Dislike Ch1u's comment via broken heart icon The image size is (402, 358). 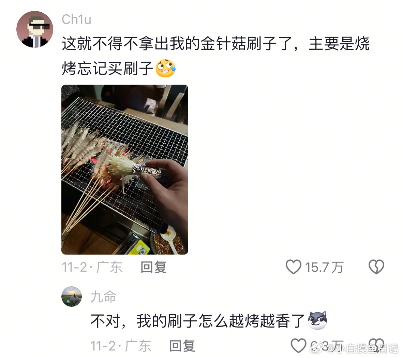point(376,267)
